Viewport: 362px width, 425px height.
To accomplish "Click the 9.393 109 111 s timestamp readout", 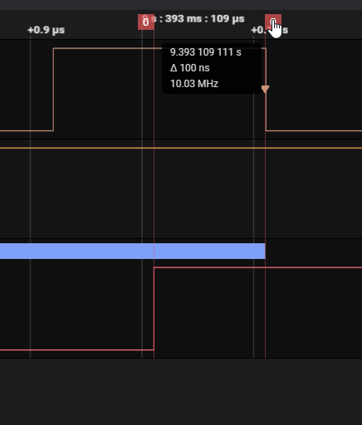I will pos(206,52).
